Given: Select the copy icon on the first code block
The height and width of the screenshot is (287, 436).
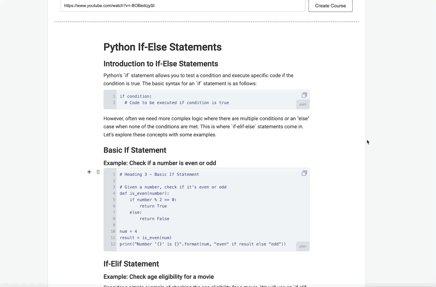Looking at the screenshot, I should 304,95.
